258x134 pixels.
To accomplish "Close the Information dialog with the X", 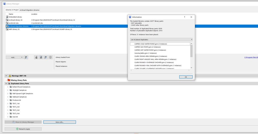I will [191, 17].
